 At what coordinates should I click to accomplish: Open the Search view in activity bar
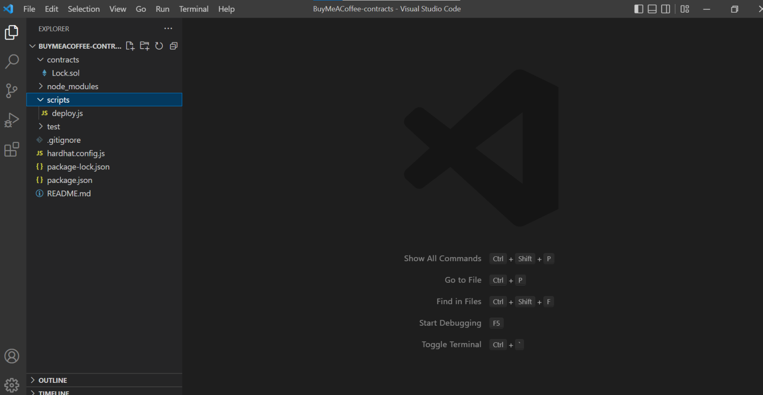[12, 61]
